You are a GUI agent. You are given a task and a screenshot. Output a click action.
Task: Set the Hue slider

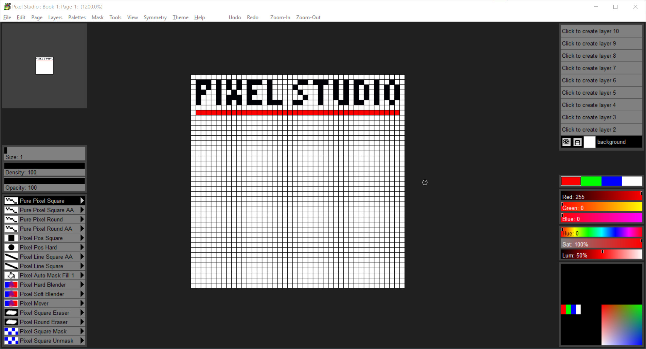(x=601, y=232)
